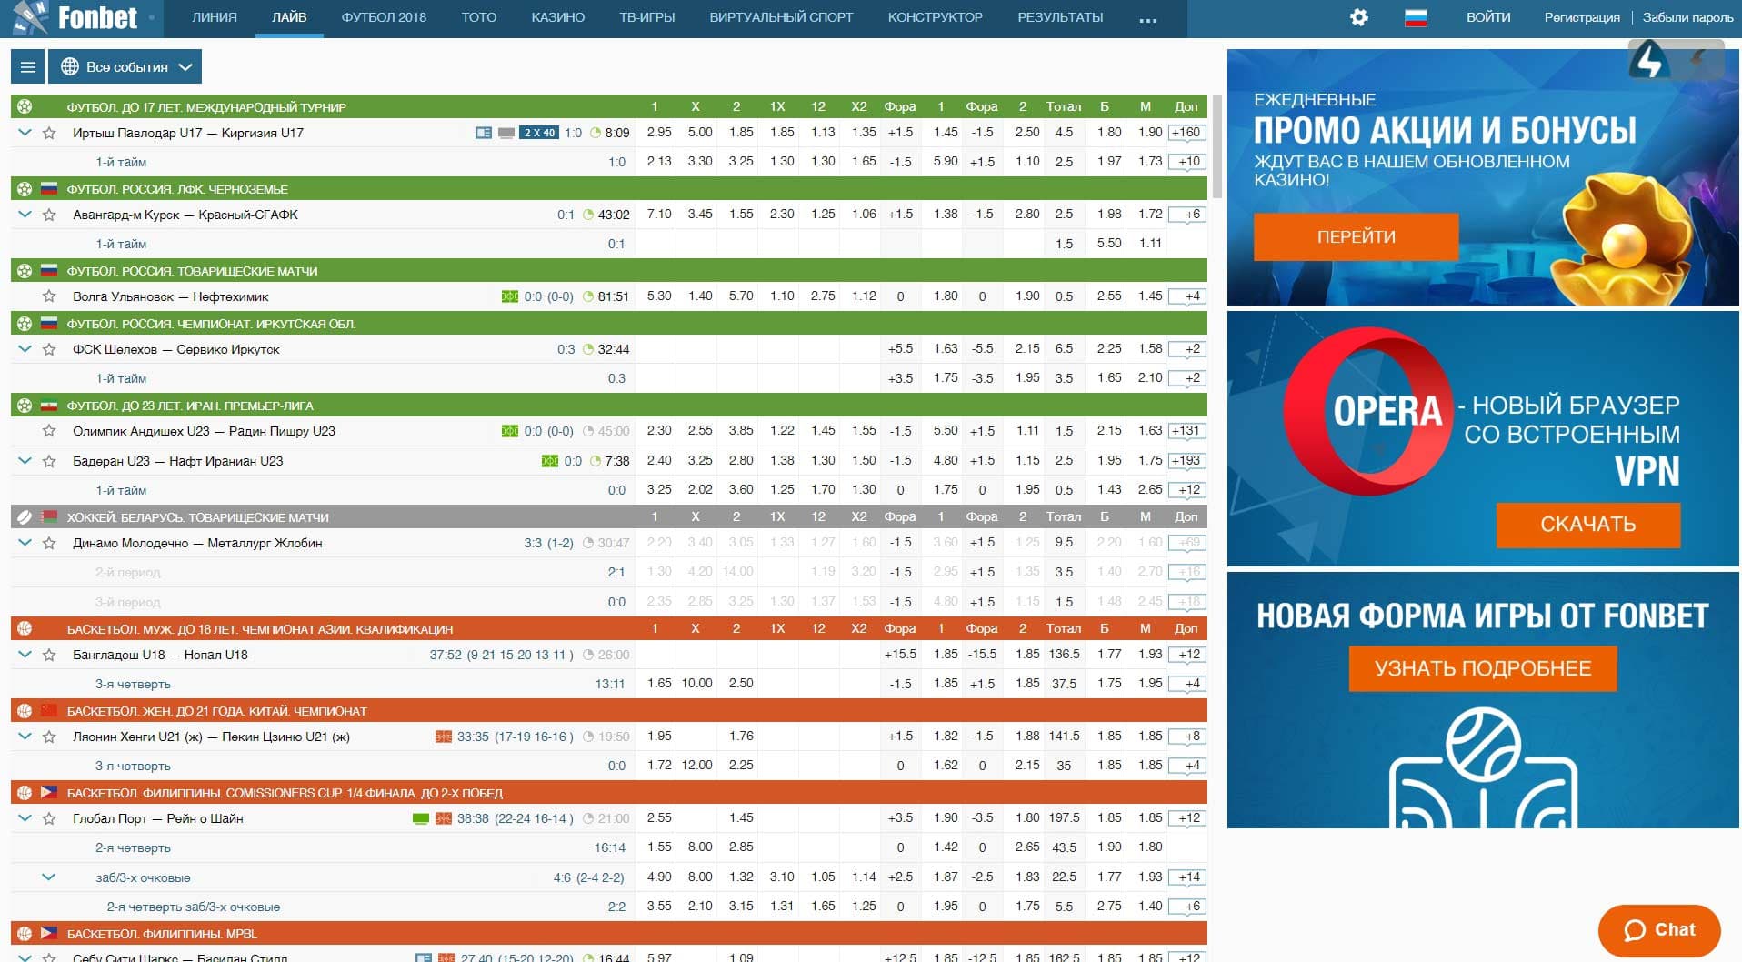The width and height of the screenshot is (1742, 962).
Task: Click the Philippines flag in MPBL header
Action: [x=49, y=933]
